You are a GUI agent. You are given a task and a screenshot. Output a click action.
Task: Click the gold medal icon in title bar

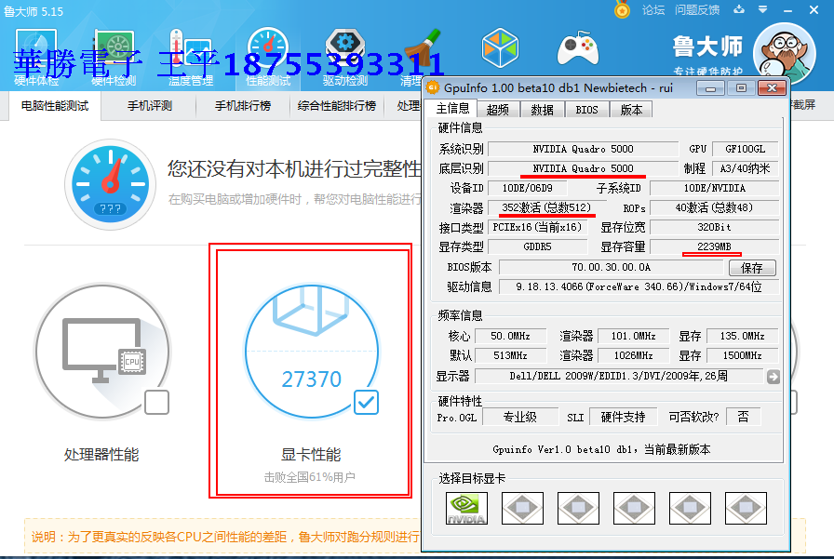622,9
